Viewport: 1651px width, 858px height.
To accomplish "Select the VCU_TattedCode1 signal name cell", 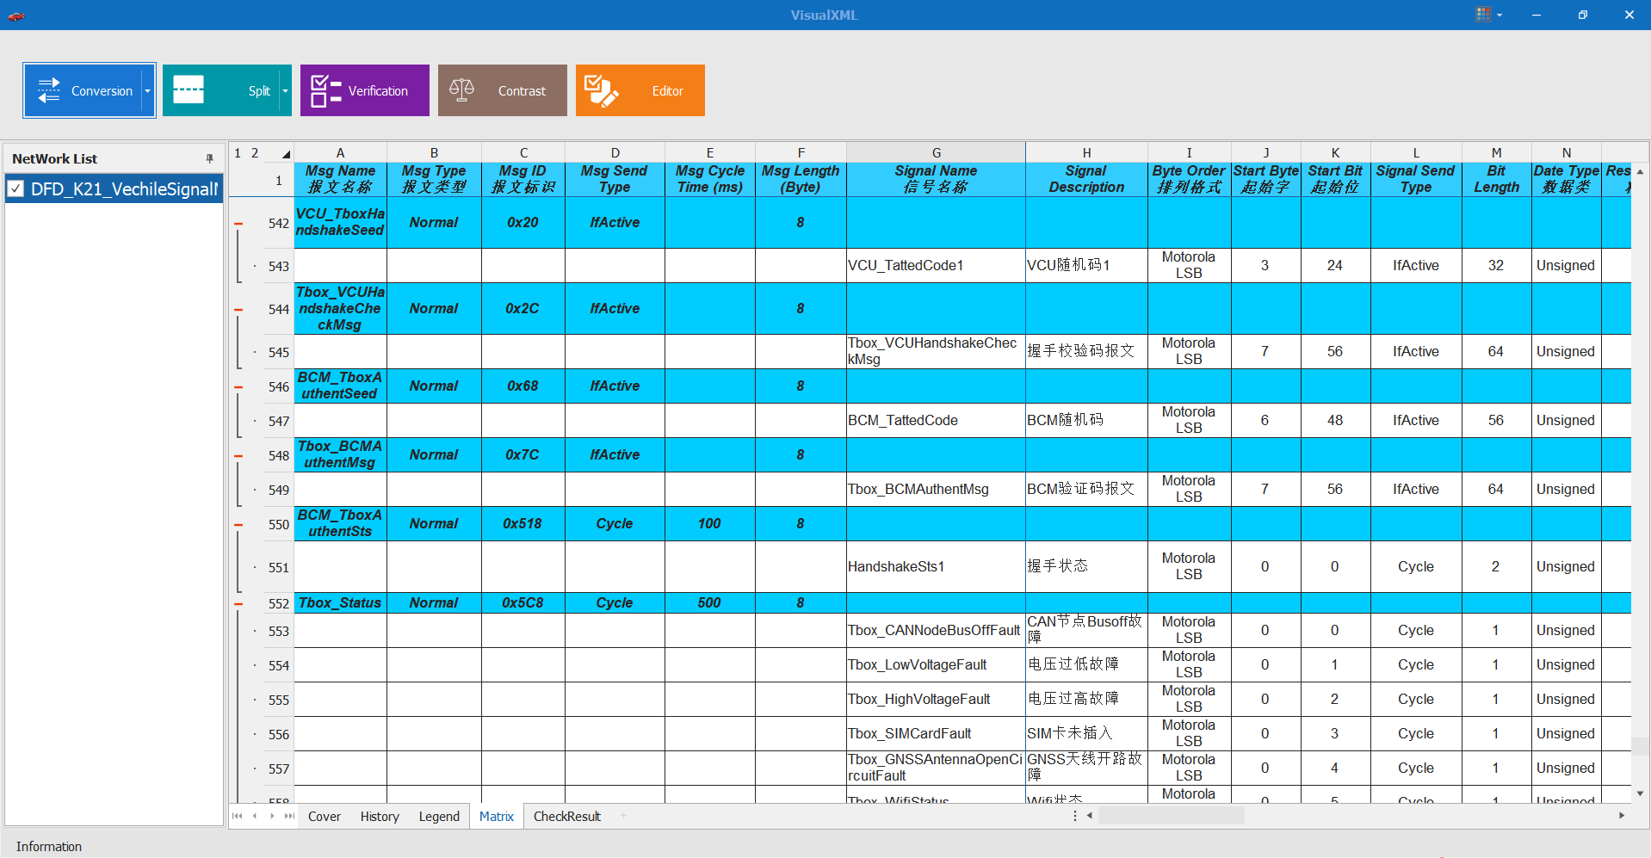I will (935, 265).
